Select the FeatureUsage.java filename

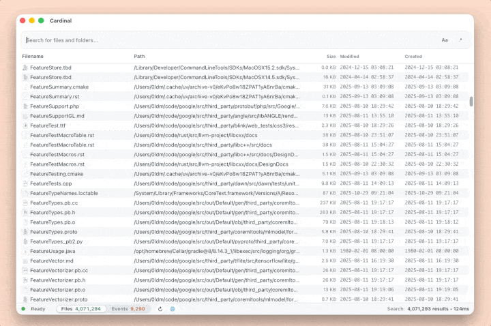pos(53,251)
